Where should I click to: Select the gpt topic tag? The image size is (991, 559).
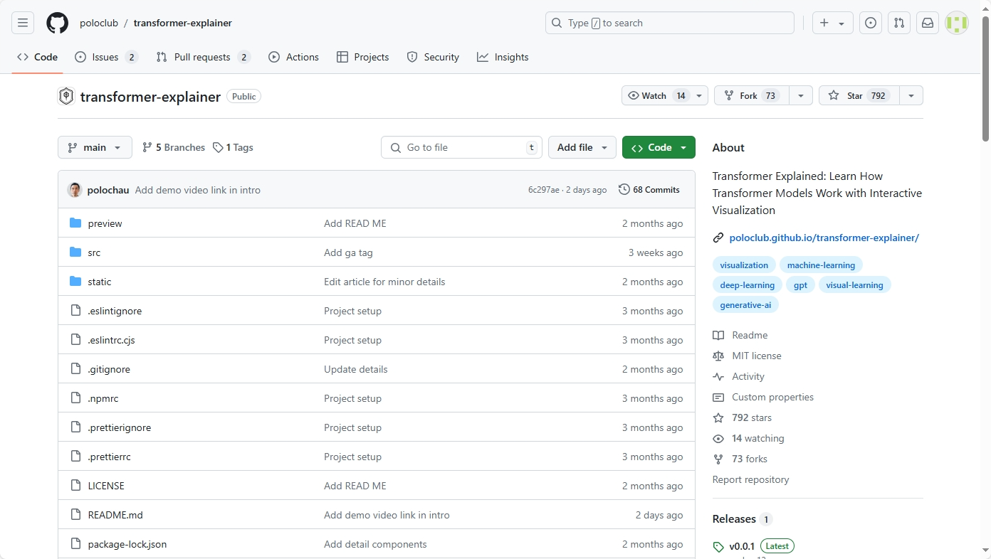(800, 285)
